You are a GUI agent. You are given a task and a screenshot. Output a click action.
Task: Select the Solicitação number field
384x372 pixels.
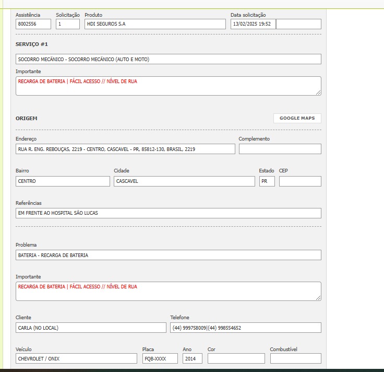pos(68,24)
